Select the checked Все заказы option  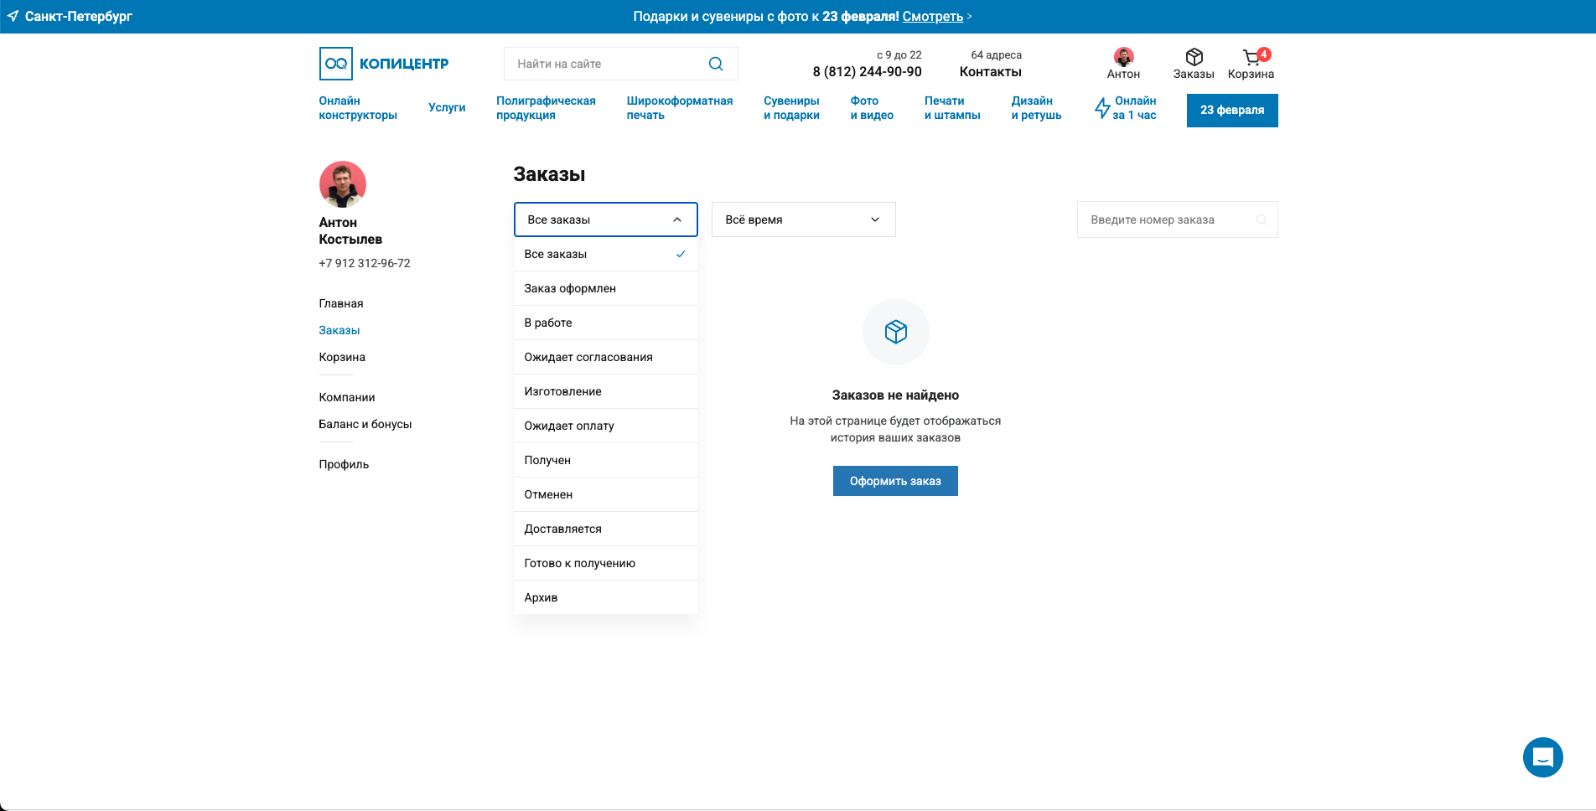pos(605,254)
